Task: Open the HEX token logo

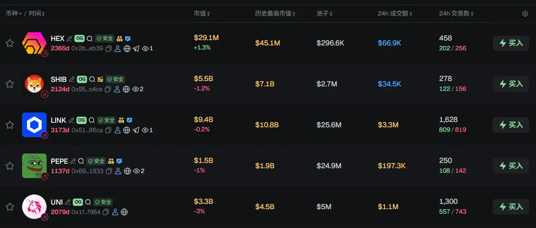Action: click(34, 43)
